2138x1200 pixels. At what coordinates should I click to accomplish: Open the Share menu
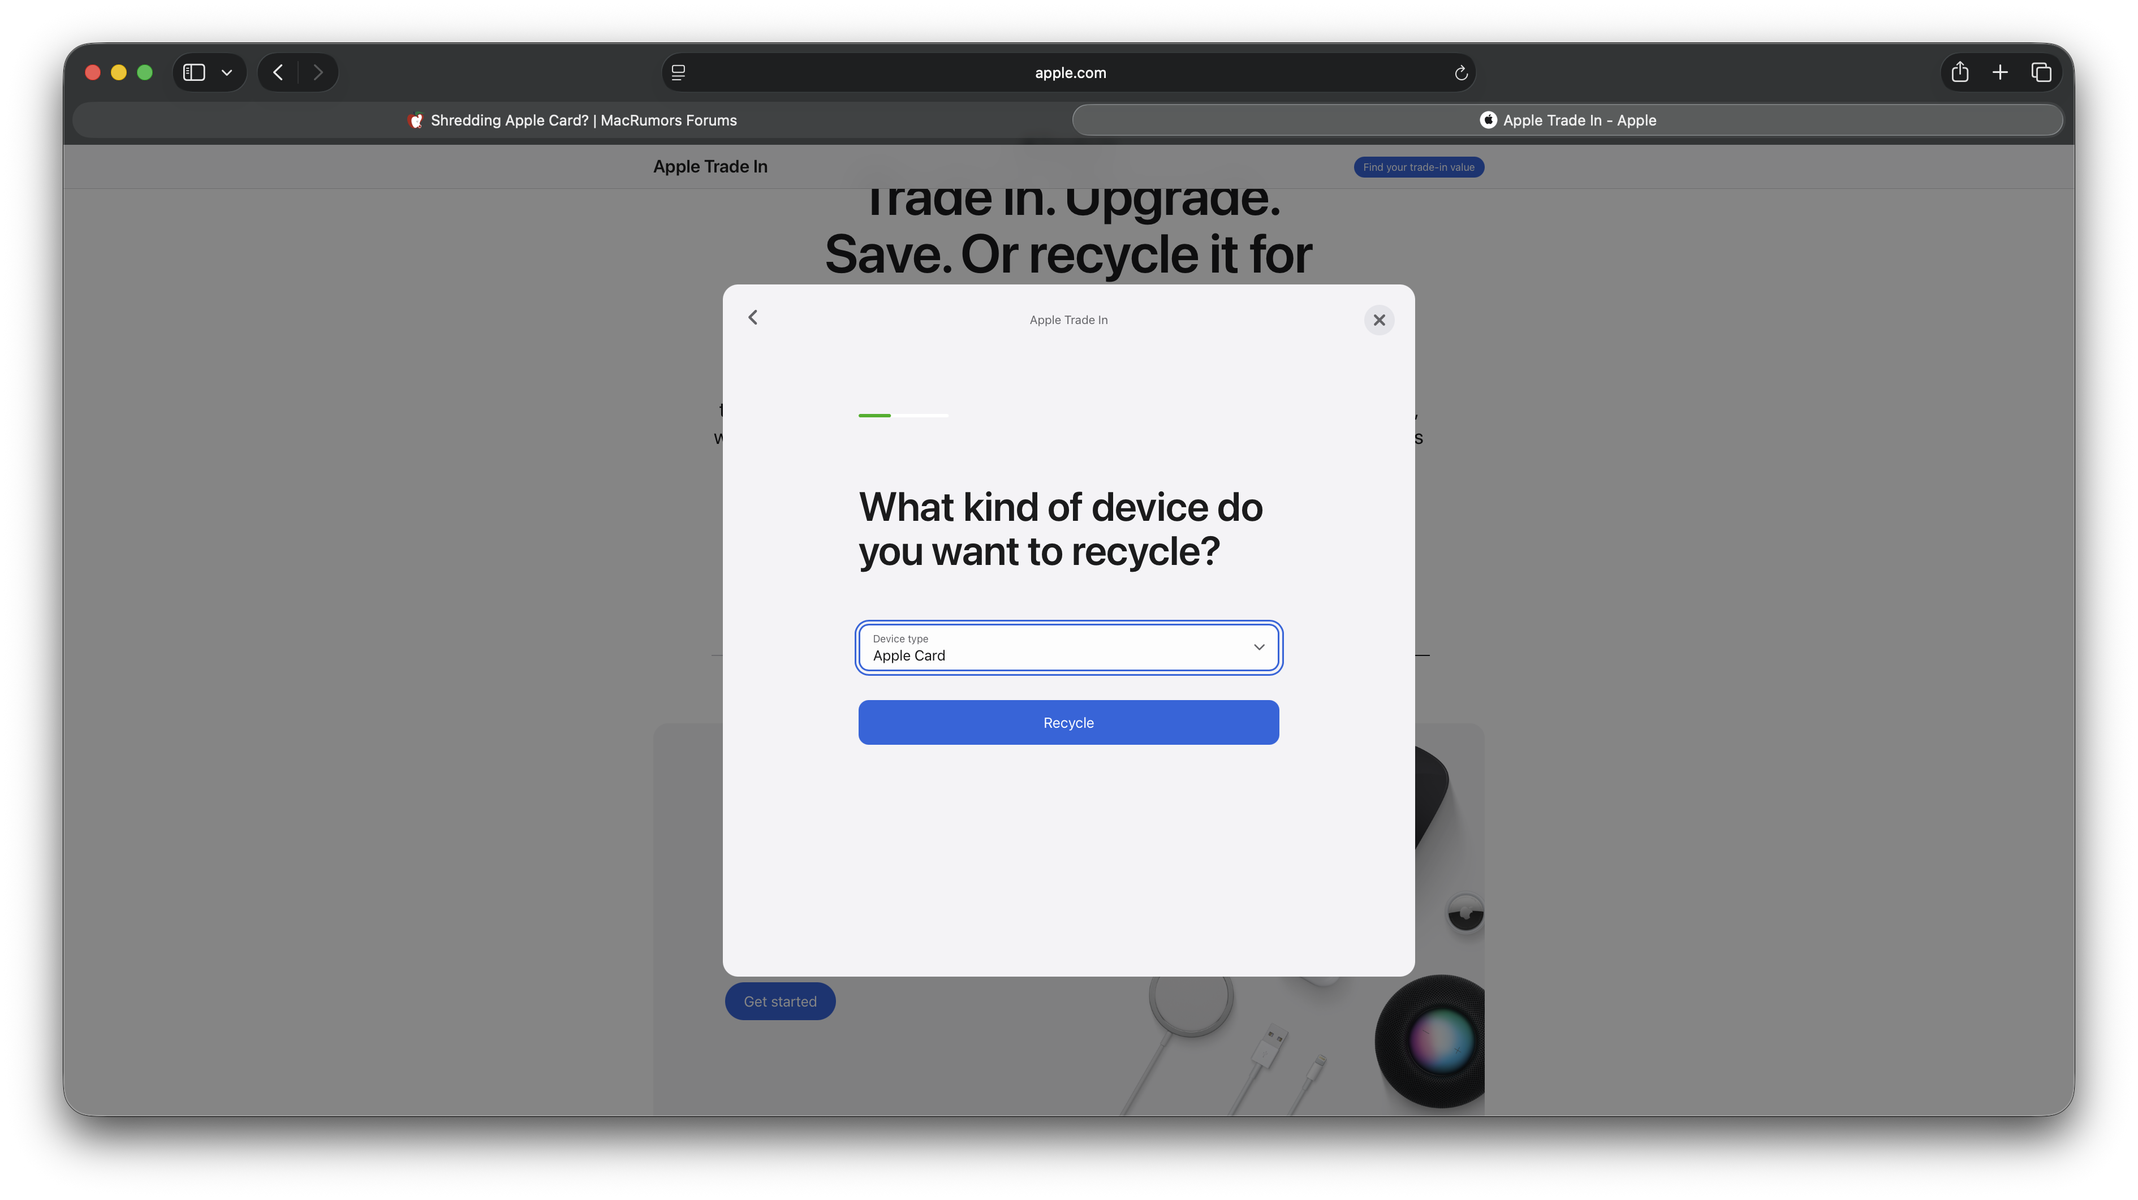[x=1960, y=72]
